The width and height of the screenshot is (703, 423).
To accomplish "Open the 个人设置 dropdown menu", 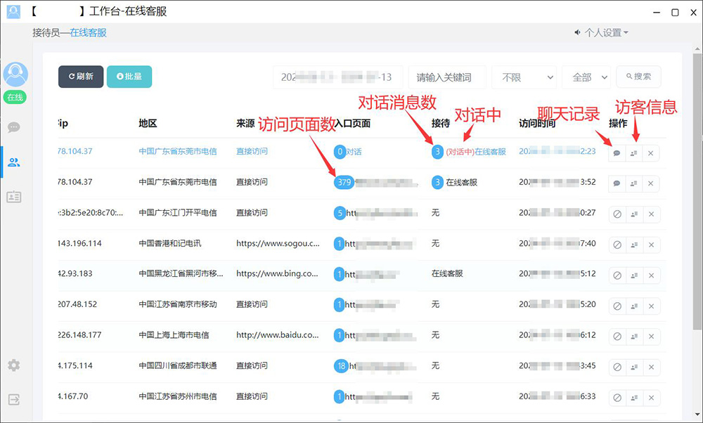I will [602, 32].
